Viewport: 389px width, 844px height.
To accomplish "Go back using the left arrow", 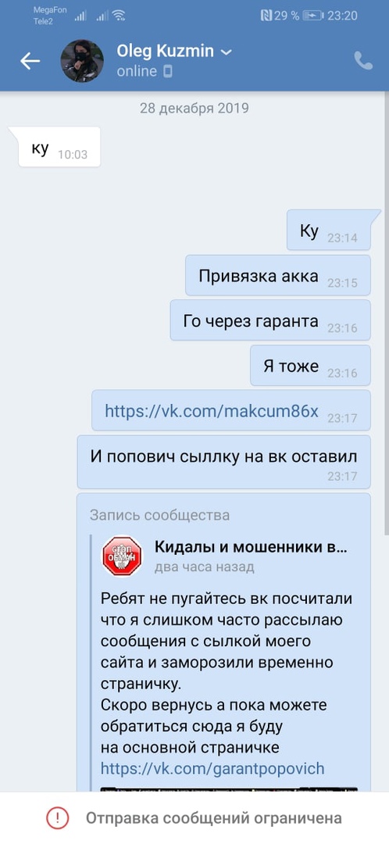I will pyautogui.click(x=30, y=62).
